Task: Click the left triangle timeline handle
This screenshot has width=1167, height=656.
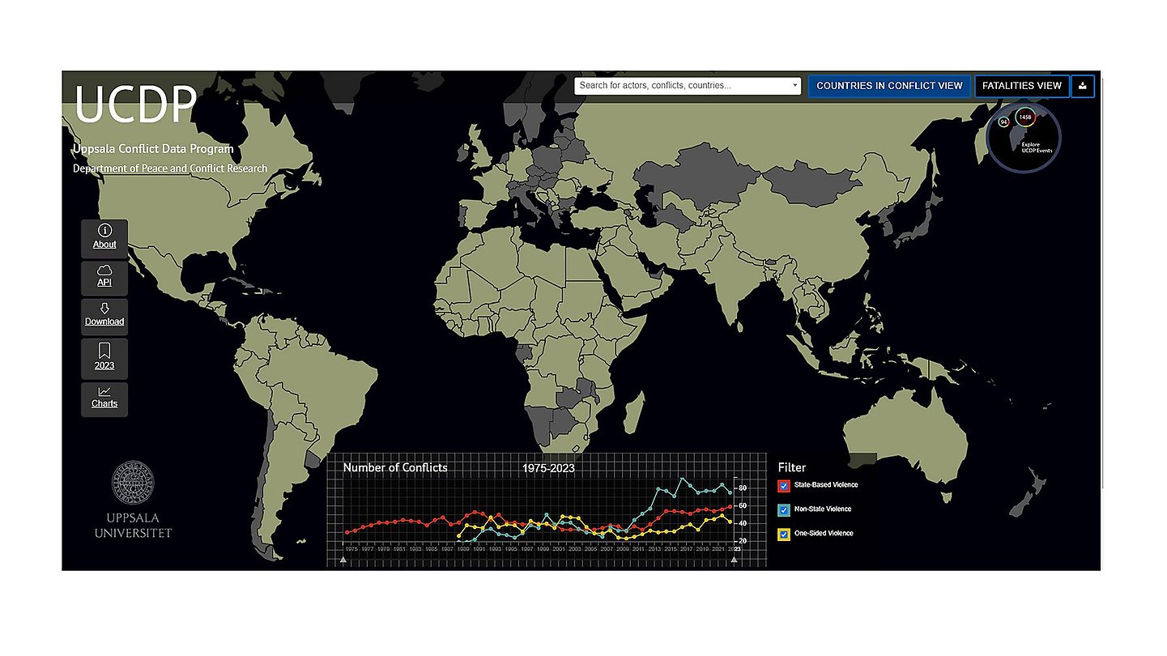Action: (343, 560)
